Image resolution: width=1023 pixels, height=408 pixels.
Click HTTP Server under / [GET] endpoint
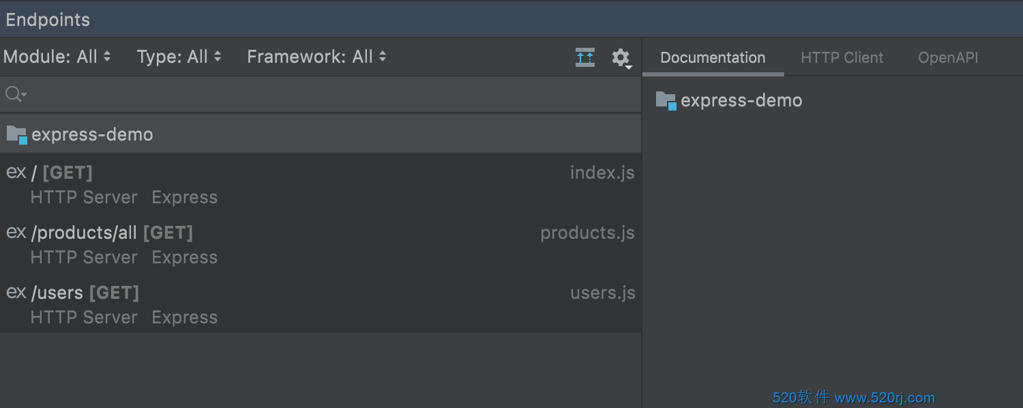click(84, 197)
